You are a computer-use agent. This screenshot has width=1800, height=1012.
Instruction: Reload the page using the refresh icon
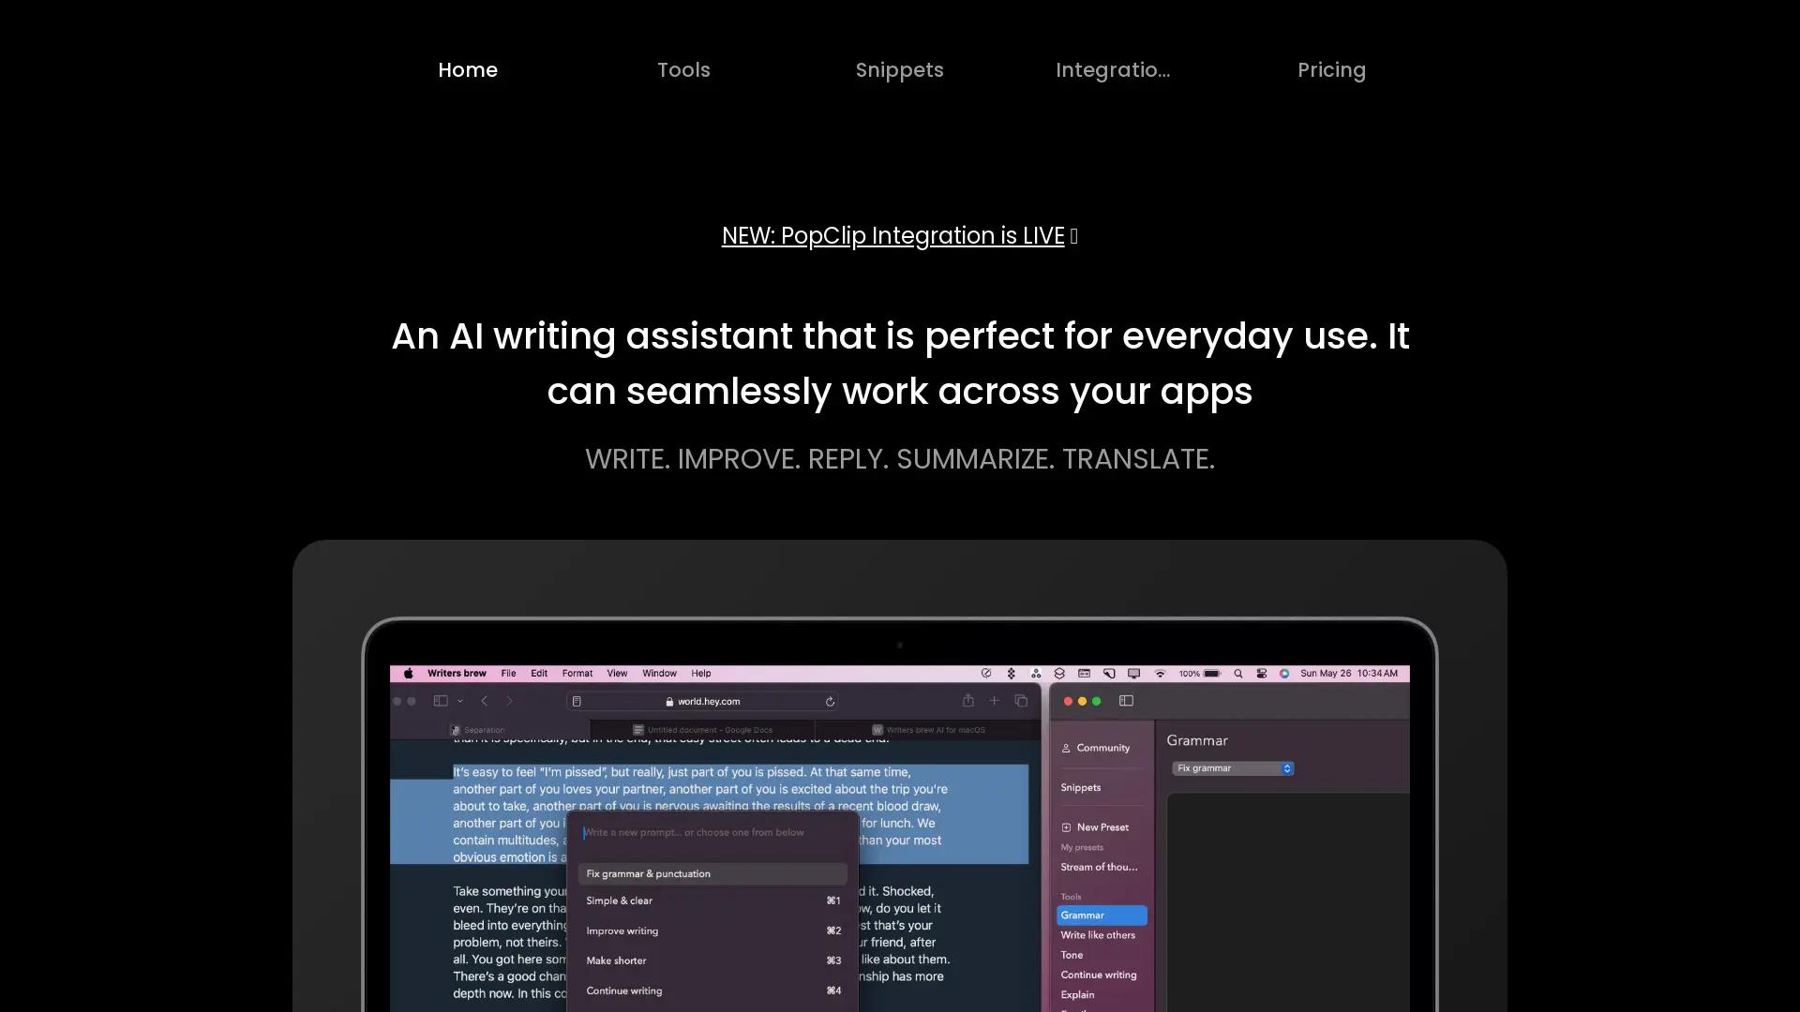831,700
